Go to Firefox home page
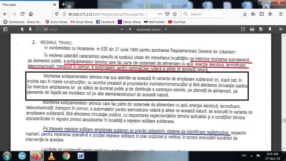This screenshot has height=161, width=286. [x=31, y=14]
